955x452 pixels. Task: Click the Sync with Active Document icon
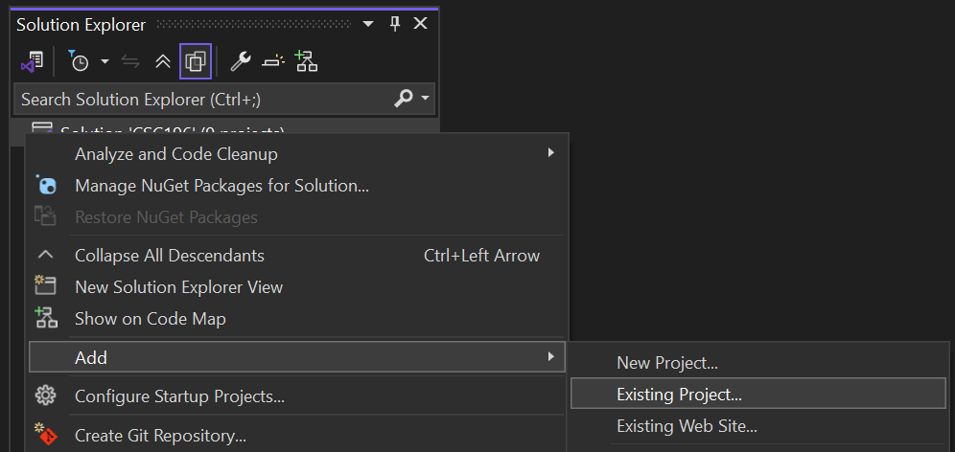(130, 61)
